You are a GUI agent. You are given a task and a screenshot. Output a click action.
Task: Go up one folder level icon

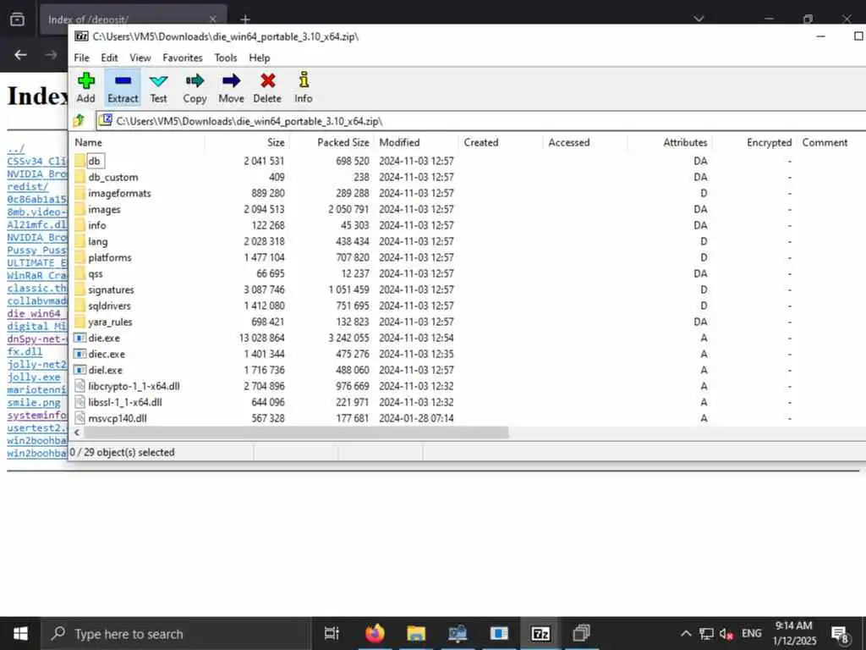[79, 120]
